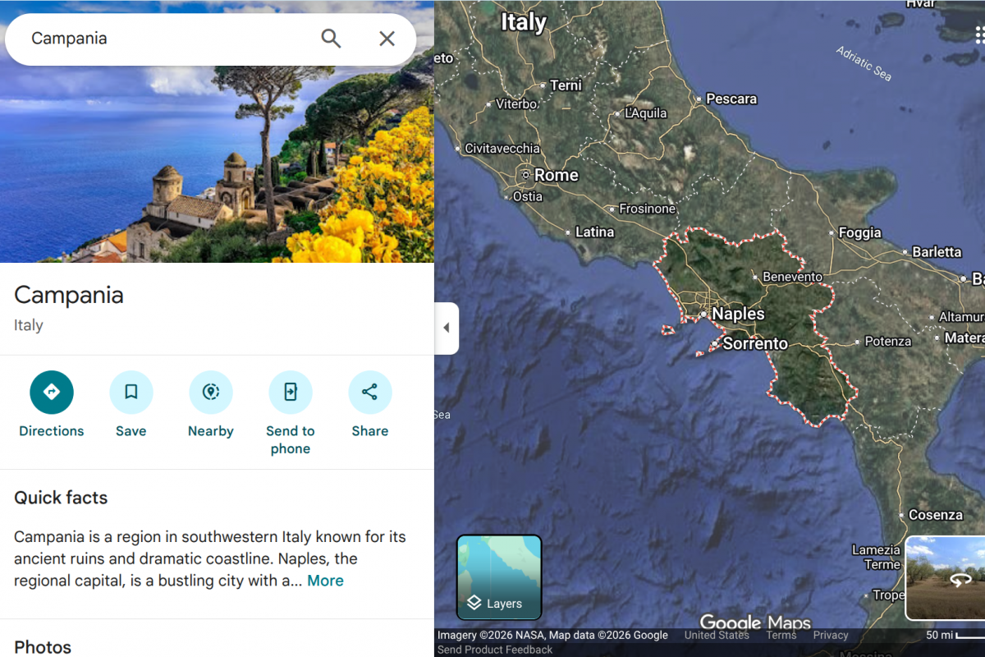Get Directions to Campania
Image resolution: width=985 pixels, height=657 pixels.
52,393
